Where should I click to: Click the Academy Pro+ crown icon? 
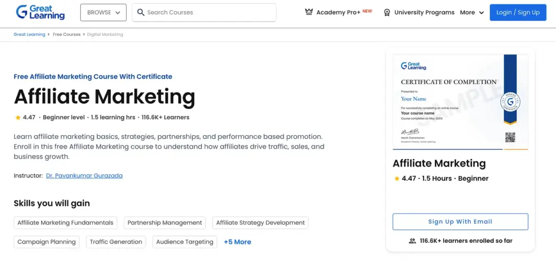click(309, 12)
